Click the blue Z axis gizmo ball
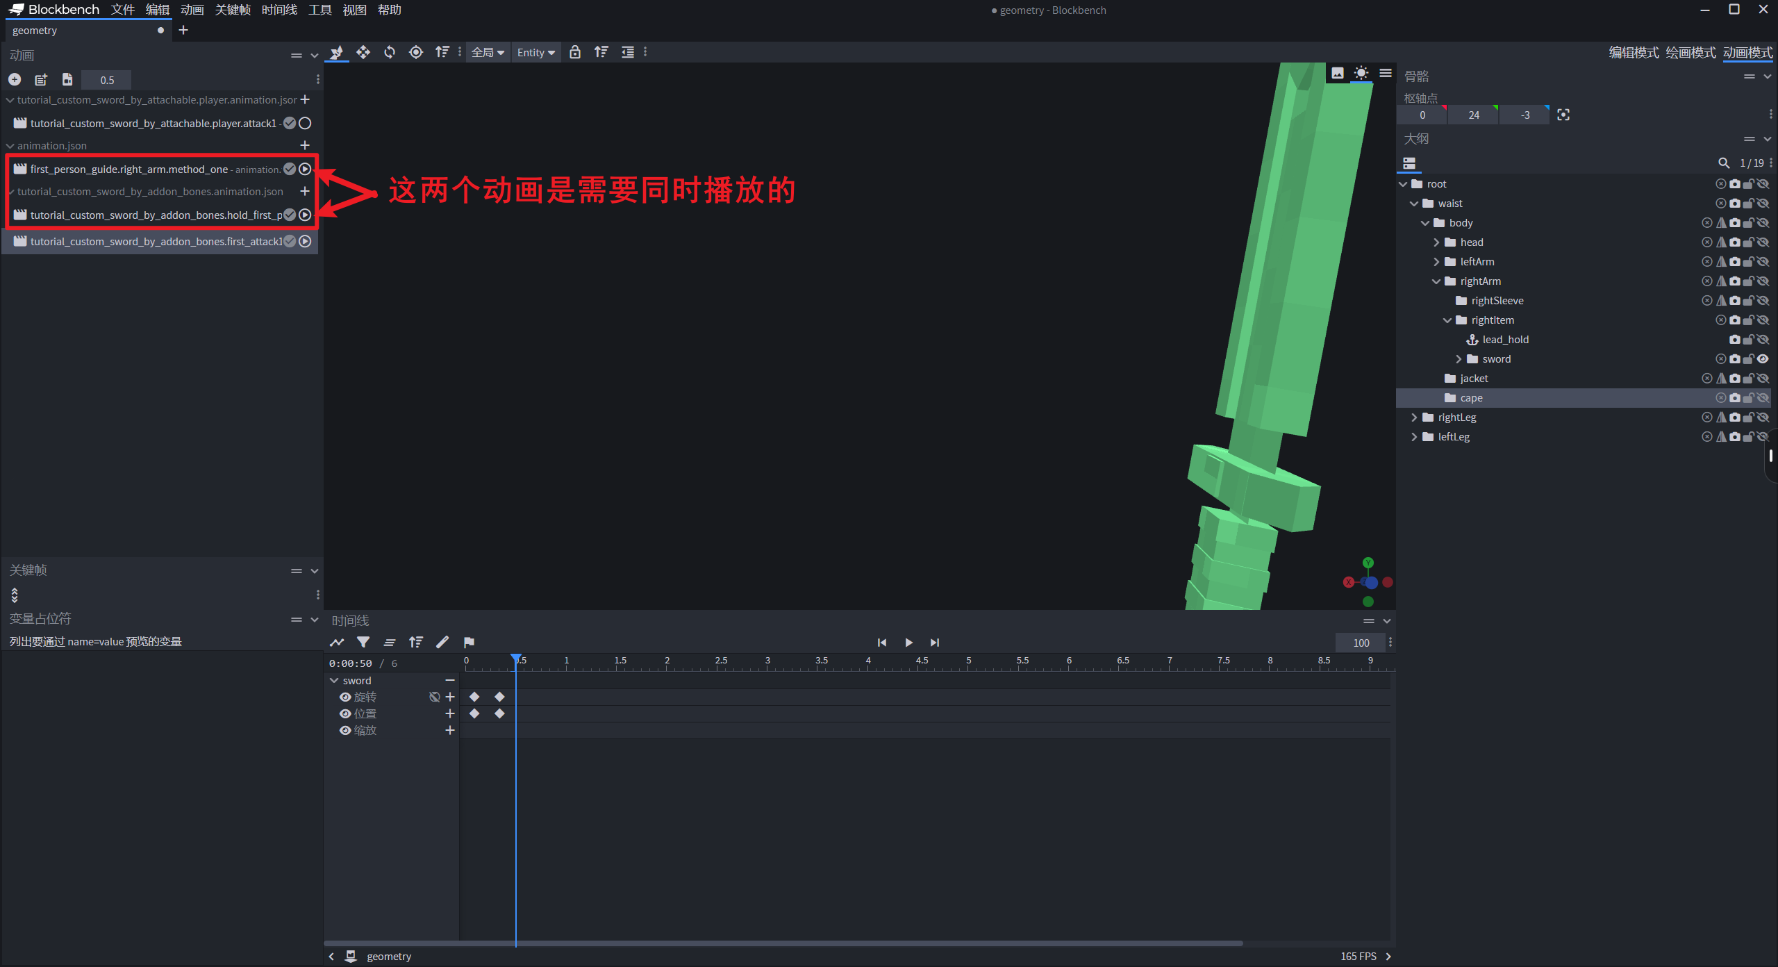The height and width of the screenshot is (967, 1778). coord(1371,583)
